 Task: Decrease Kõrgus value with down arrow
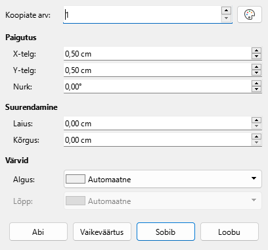[x=256, y=143]
